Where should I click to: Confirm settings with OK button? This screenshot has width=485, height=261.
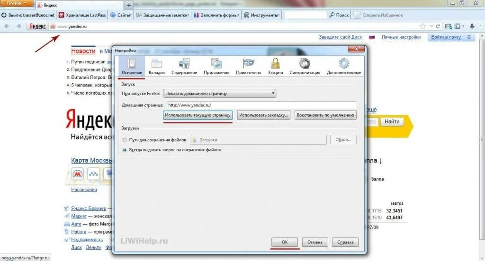[285, 242]
